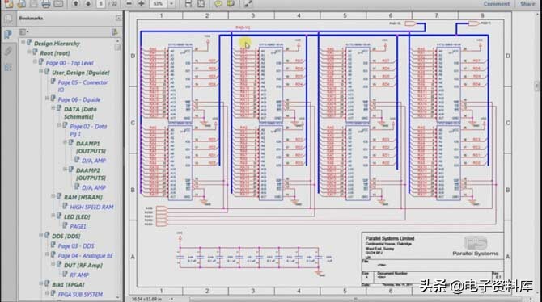This screenshot has width=542, height=302.
Task: Zoom in with the plus button
Action: click(142, 4)
